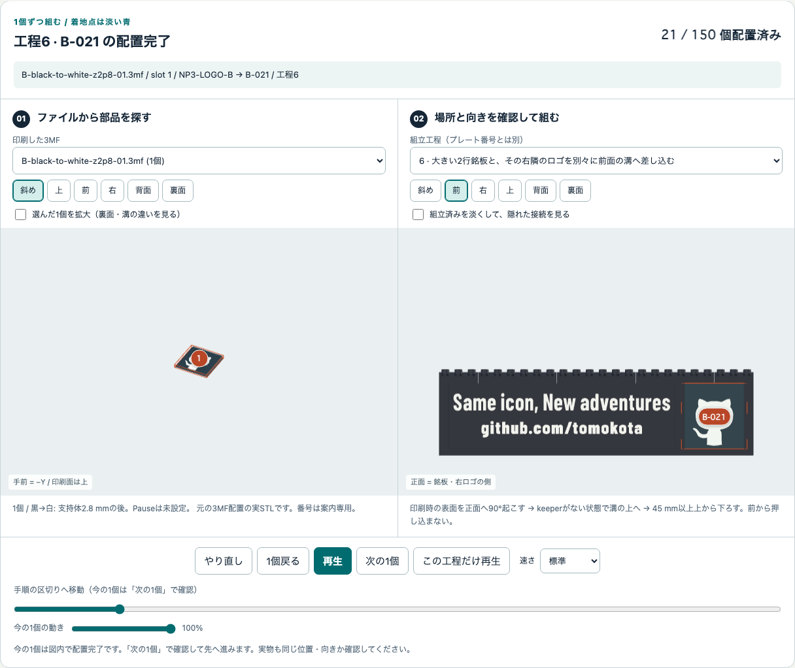The height and width of the screenshot is (668, 795).
Task: Select the 斜め view in the parts panel
Action: tap(28, 191)
